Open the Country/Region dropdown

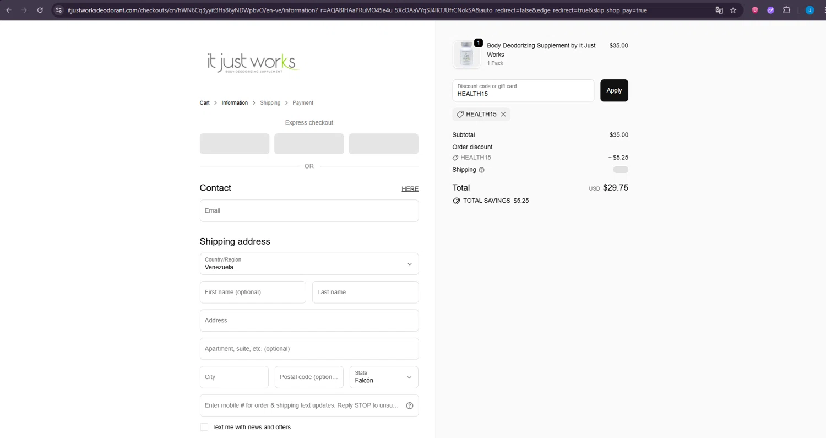(x=309, y=264)
